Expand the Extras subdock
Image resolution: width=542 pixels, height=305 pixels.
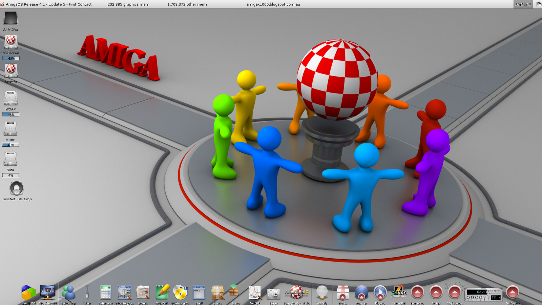[343, 292]
